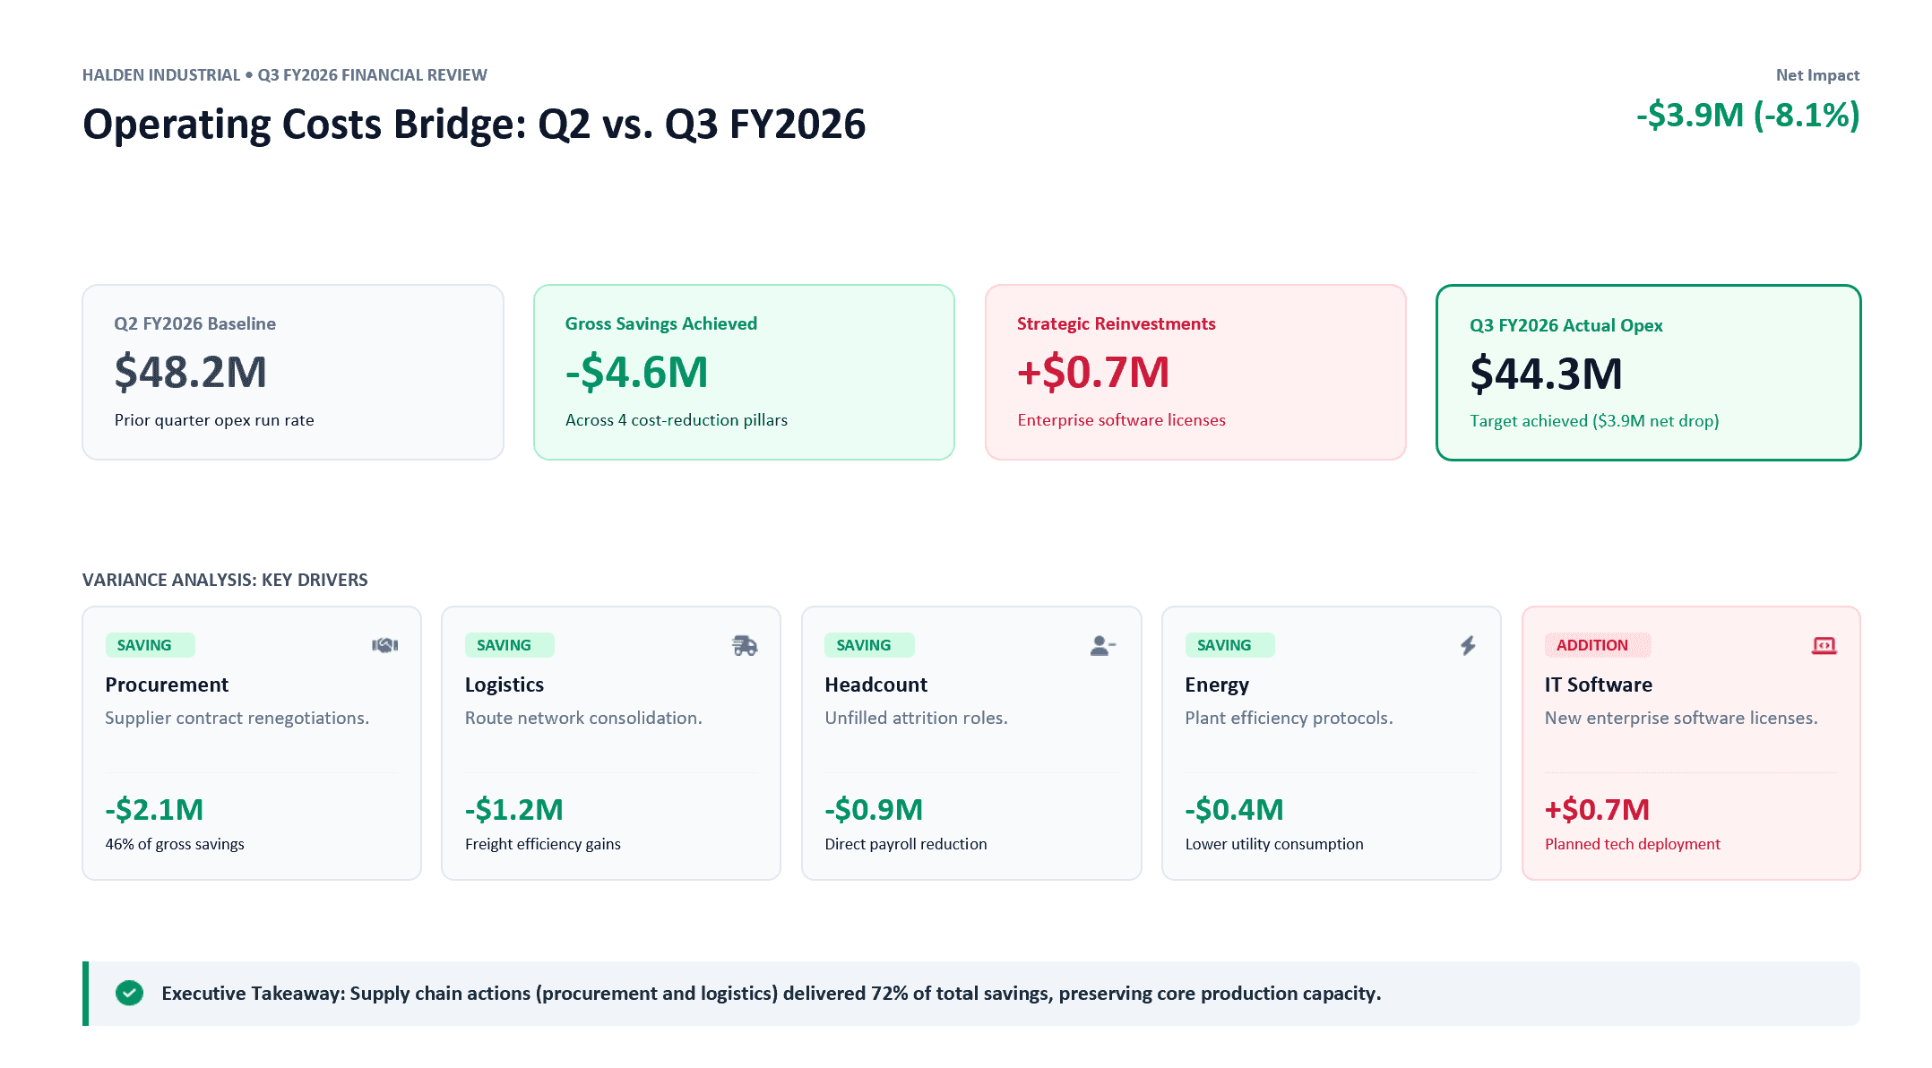Click the Strategic Reinvestments heading
Screen dimensions: 1932x1068
click(1117, 323)
